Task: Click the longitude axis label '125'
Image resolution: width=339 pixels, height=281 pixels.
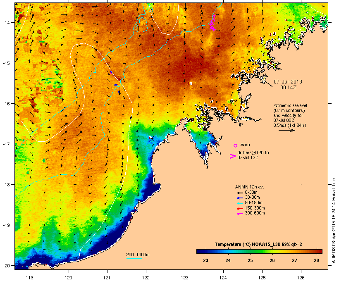Action: tap(262, 278)
